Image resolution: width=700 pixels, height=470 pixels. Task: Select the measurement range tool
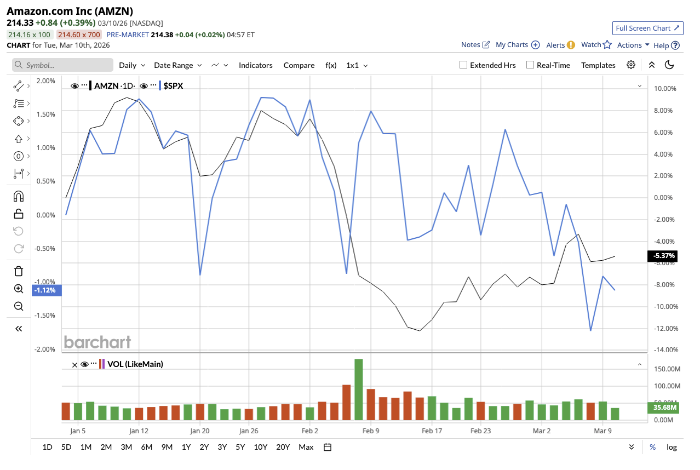pyautogui.click(x=18, y=174)
